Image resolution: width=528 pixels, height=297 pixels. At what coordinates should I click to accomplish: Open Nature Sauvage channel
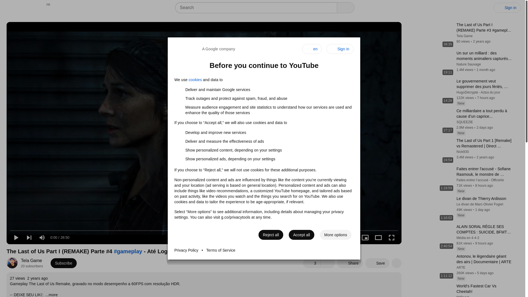(x=469, y=64)
